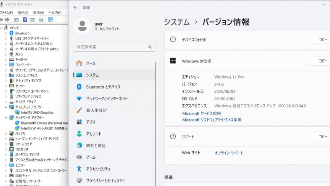The height and width of the screenshot is (186, 330).
Task: Copy the Windows の仕様 details
Action: click(319, 61)
